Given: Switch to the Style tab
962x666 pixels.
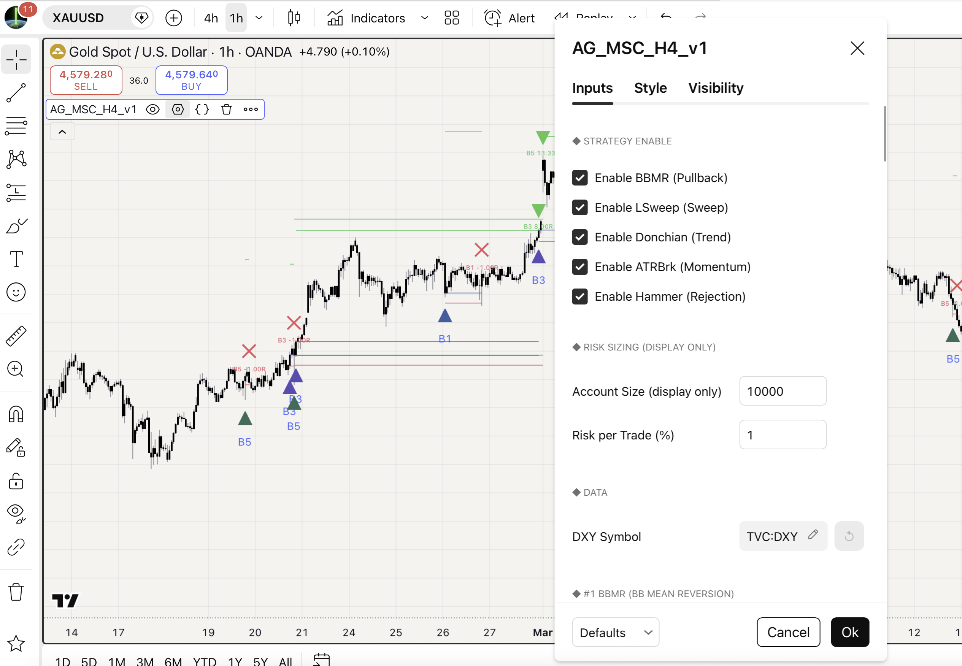Looking at the screenshot, I should tap(650, 88).
